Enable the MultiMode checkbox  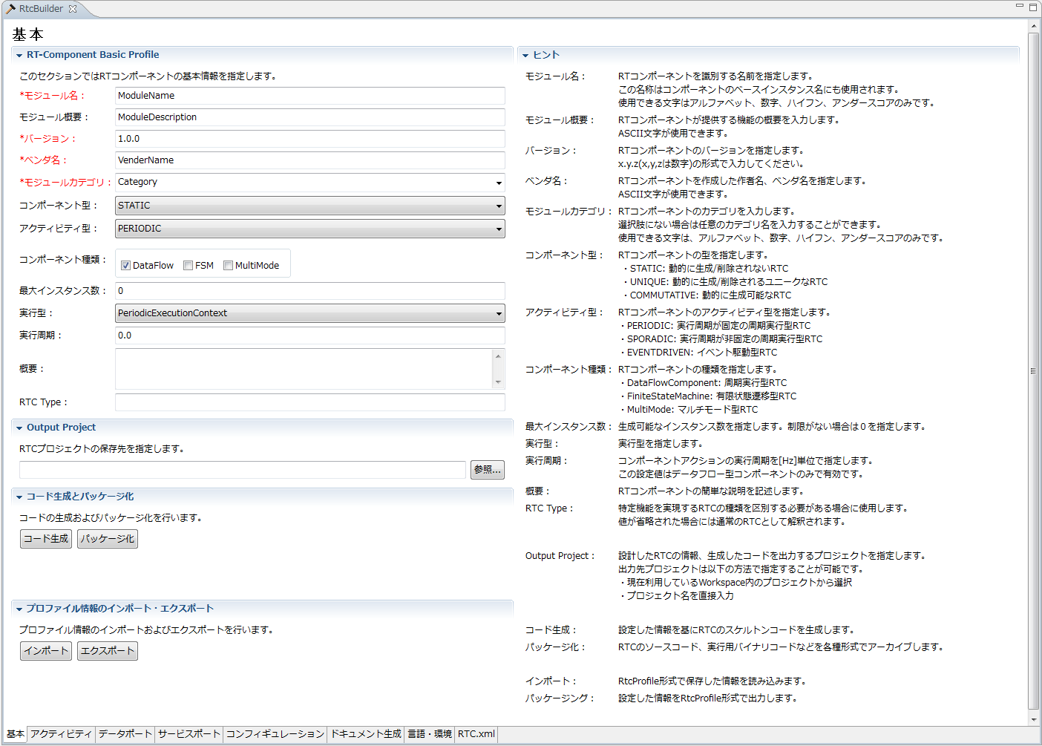pyautogui.click(x=229, y=266)
